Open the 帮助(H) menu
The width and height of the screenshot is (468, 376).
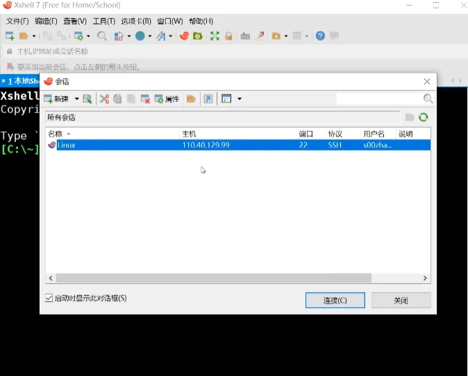[x=201, y=22]
